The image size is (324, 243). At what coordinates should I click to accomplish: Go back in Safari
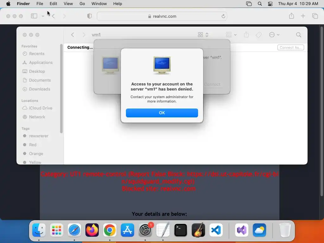click(x=53, y=16)
